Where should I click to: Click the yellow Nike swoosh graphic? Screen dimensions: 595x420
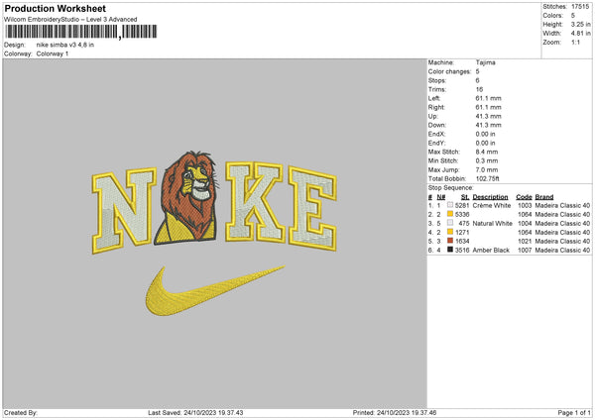(215, 290)
